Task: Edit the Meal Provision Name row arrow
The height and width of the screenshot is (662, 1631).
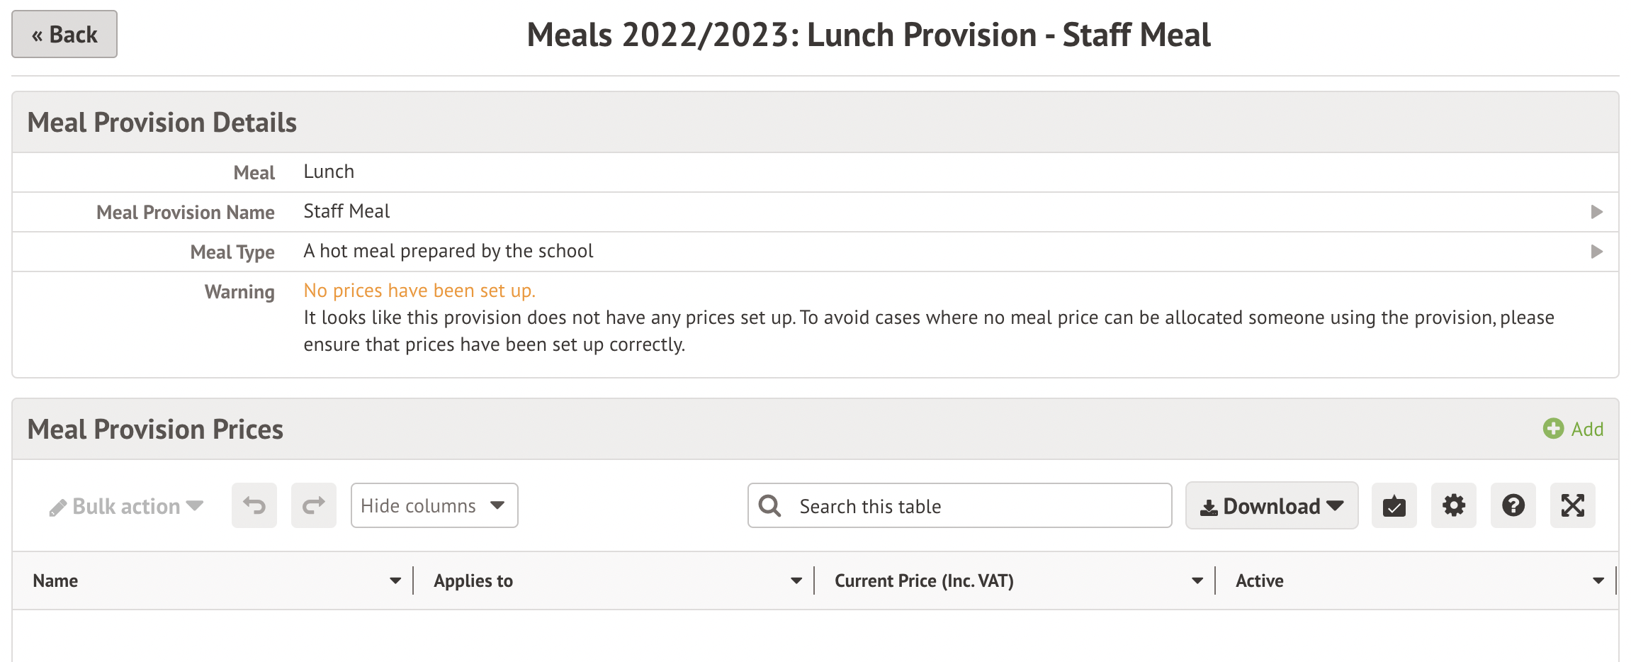Action: 1597,212
